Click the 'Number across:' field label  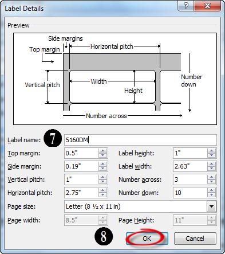(140, 179)
